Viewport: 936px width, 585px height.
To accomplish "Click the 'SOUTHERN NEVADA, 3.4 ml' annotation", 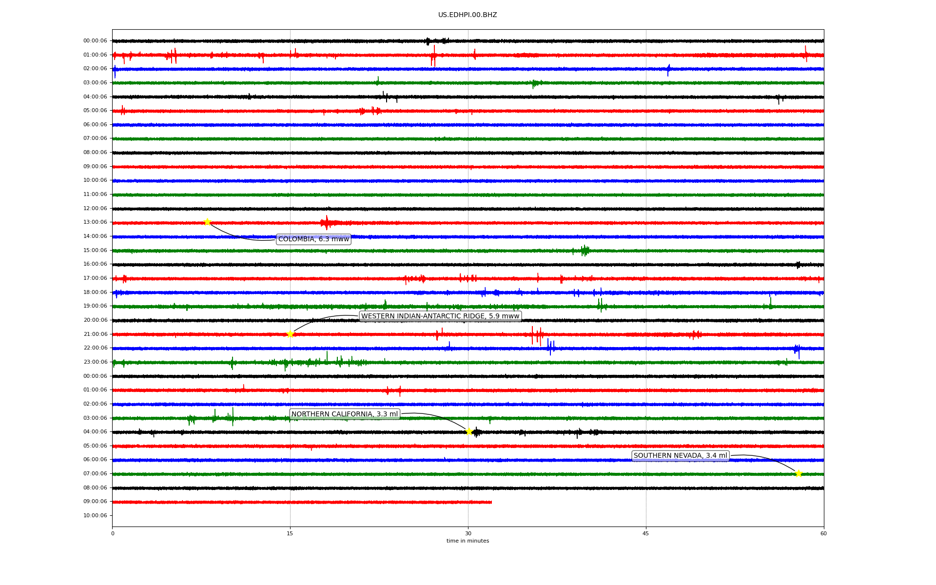I will (680, 456).
